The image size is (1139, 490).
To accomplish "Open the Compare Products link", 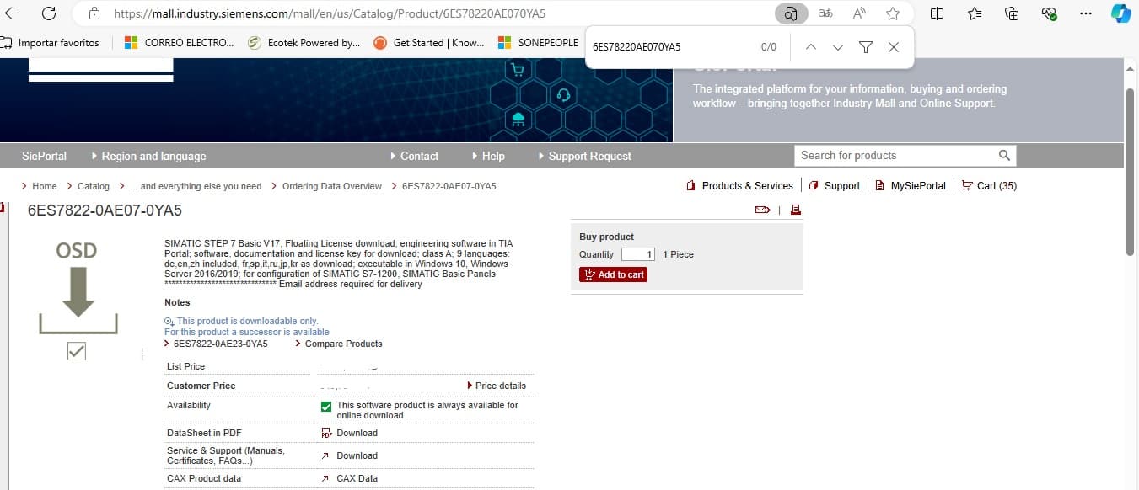I will pos(343,343).
